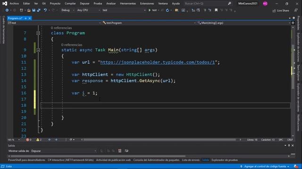This screenshot has width=302, height=169.
Task: Click MiniCursos2021 solution name
Action: click(x=248, y=3)
